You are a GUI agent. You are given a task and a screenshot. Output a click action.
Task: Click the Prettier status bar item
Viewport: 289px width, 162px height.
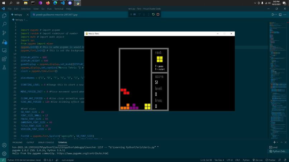[270, 160]
